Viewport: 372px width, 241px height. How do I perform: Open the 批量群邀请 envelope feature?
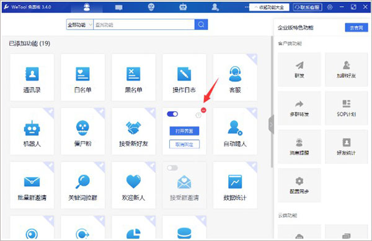click(32, 185)
